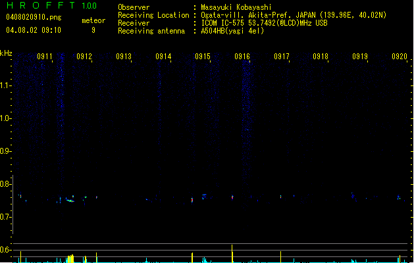Click the 0918 time marker
The width and height of the screenshot is (414, 263).
(x=321, y=57)
